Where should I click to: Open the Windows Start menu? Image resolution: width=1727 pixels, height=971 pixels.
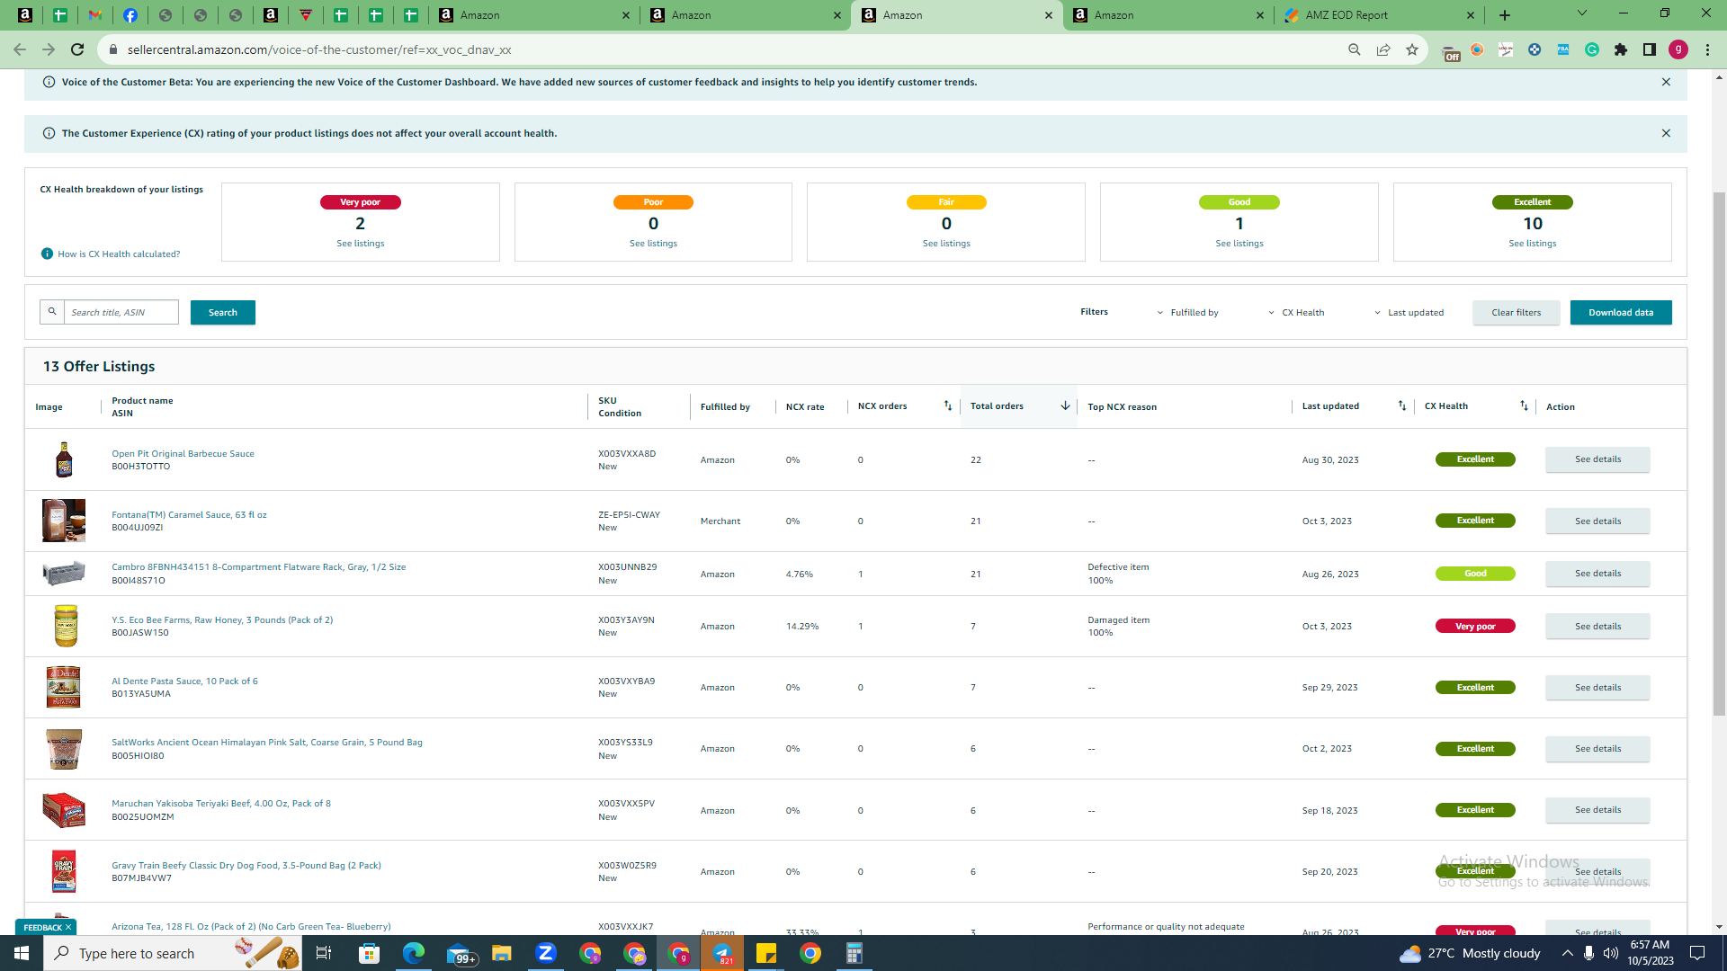pos(22,953)
